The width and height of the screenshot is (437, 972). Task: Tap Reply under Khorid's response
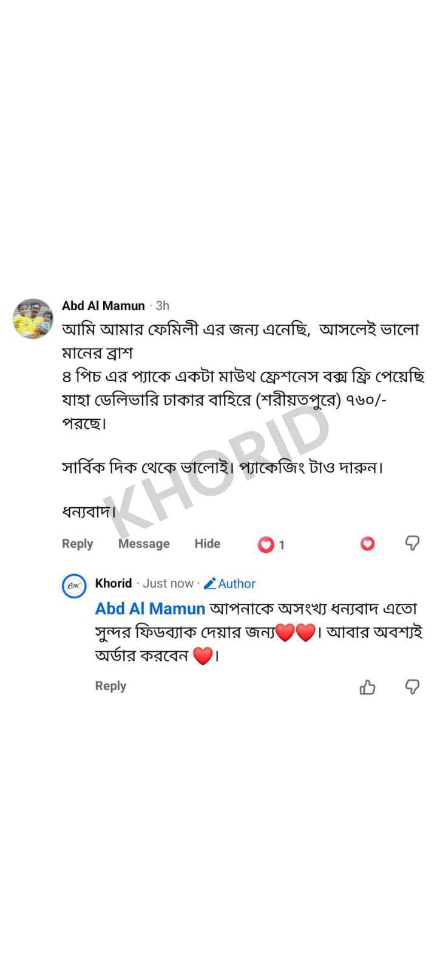(110, 686)
